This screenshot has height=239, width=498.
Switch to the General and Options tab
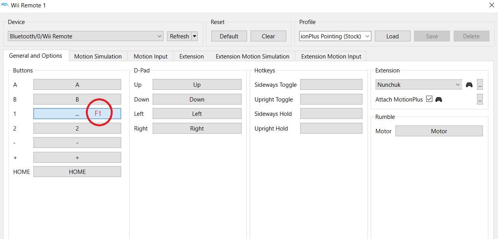[36, 55]
